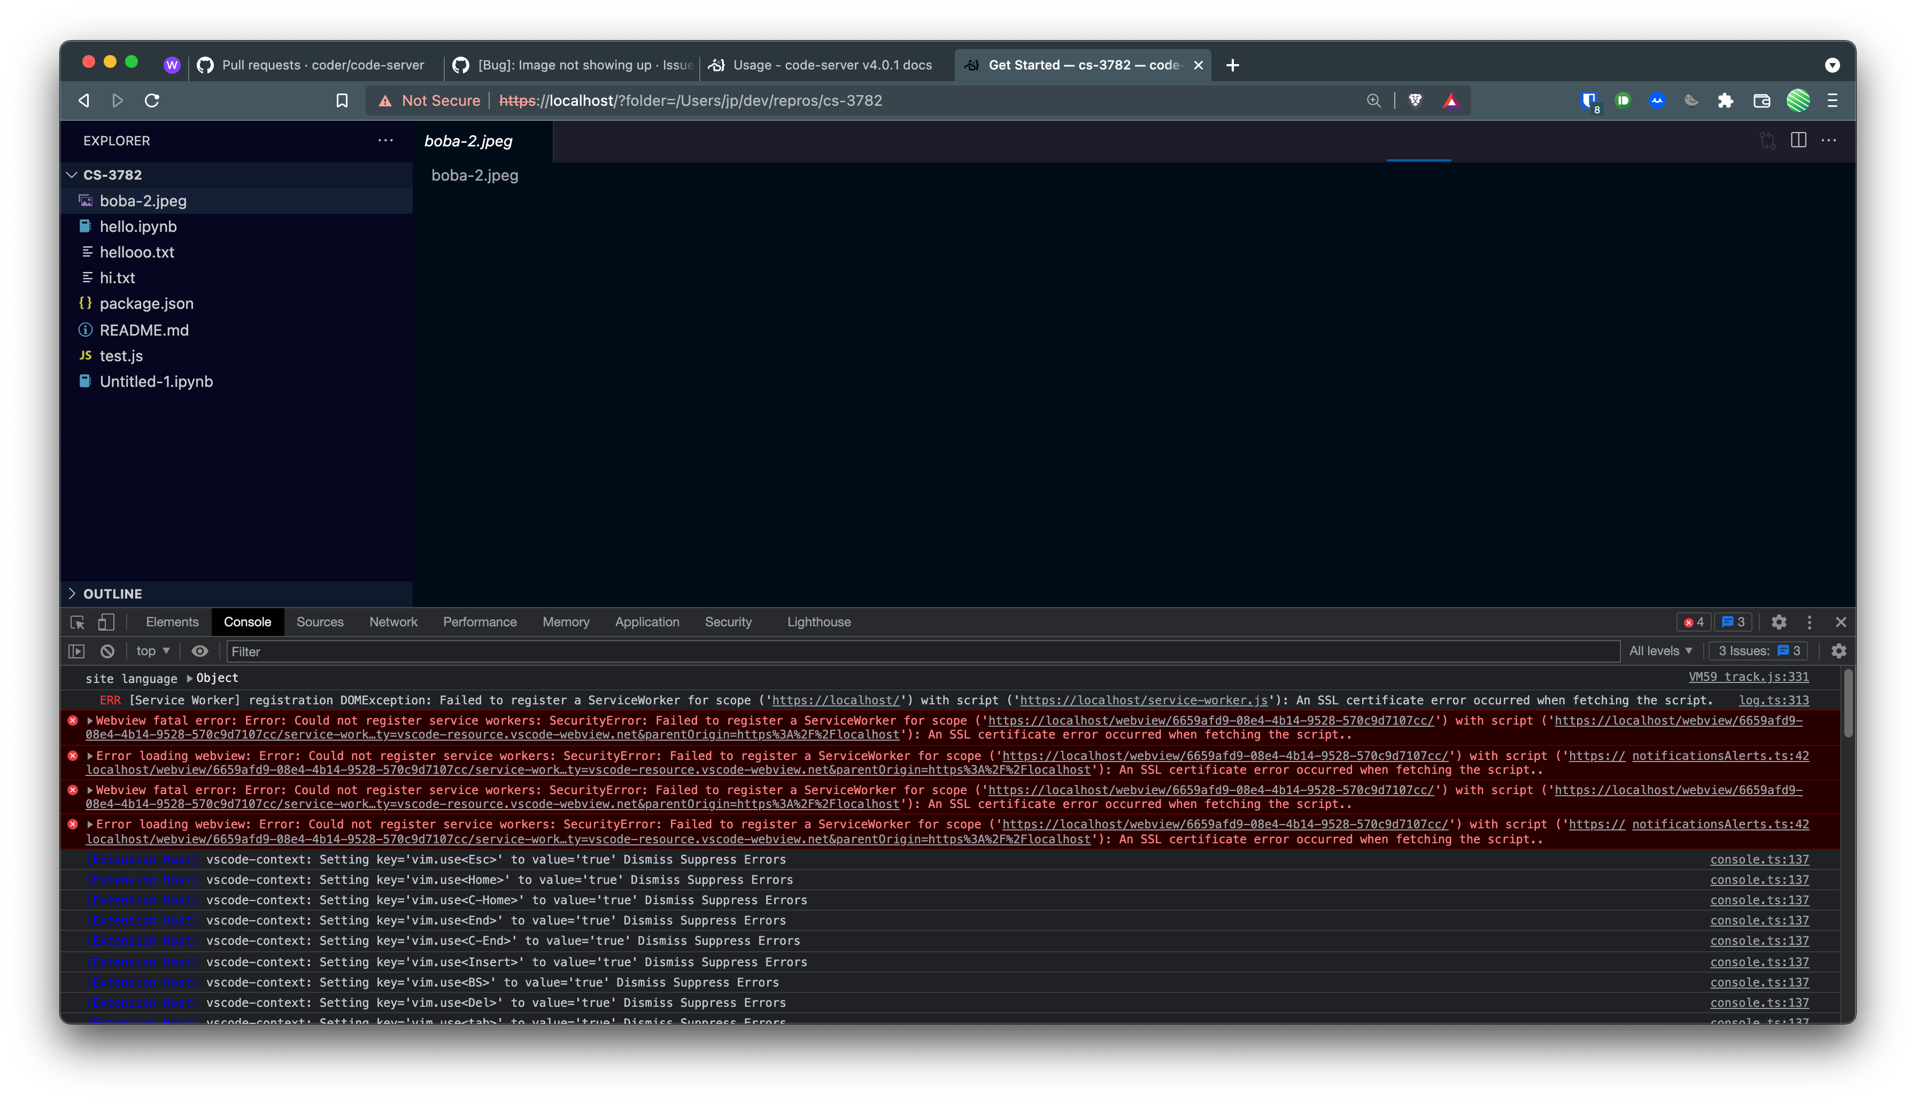Screen dimensions: 1916x1103
Task: Open editor more actions ellipsis
Action: point(1829,141)
